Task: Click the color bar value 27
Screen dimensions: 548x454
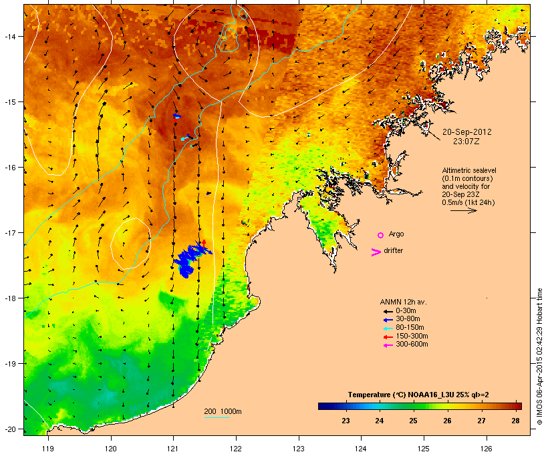Action: point(482,421)
